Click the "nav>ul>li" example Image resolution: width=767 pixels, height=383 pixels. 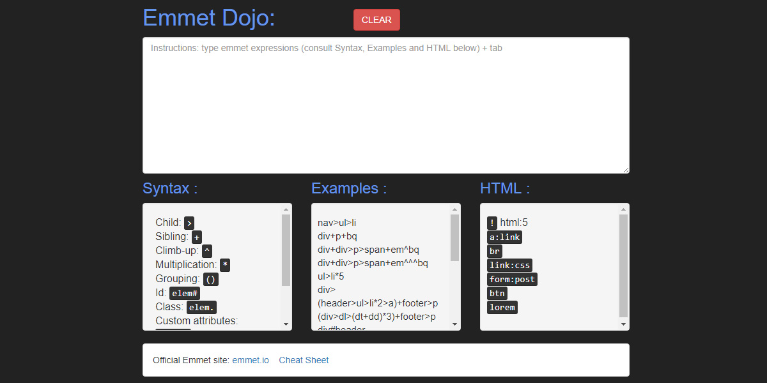click(337, 223)
